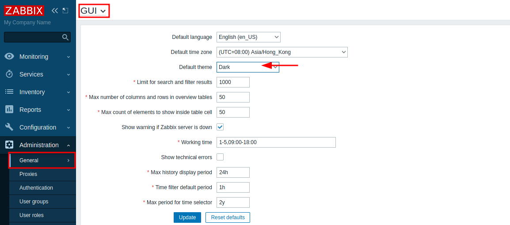Enable Show technical errors checkbox
This screenshot has height=225, width=510.
pyautogui.click(x=220, y=157)
